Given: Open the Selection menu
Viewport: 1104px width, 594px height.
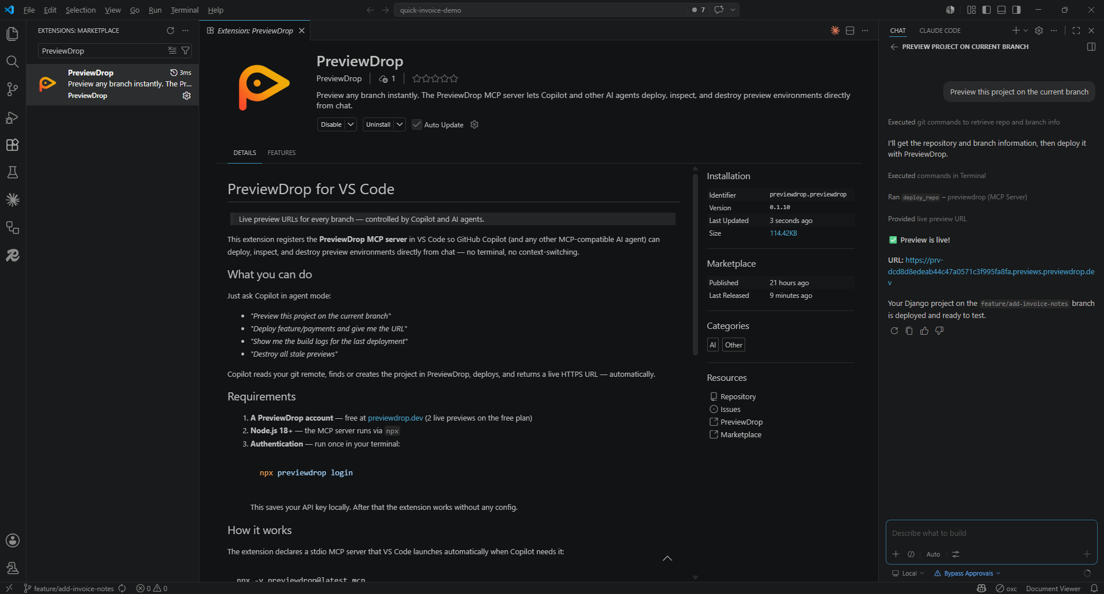Looking at the screenshot, I should 81,10.
